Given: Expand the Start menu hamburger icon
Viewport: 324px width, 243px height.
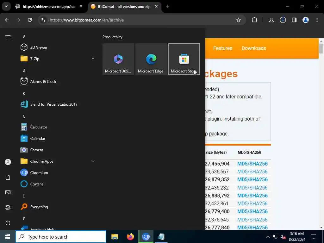Looking at the screenshot, I should [8, 37].
